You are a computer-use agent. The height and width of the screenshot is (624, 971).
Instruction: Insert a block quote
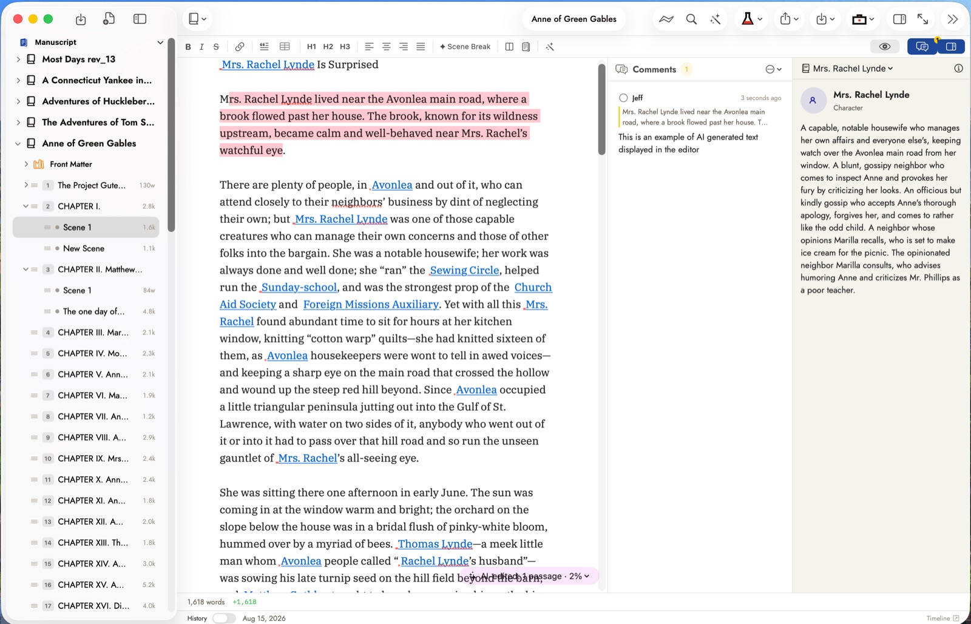click(x=264, y=47)
